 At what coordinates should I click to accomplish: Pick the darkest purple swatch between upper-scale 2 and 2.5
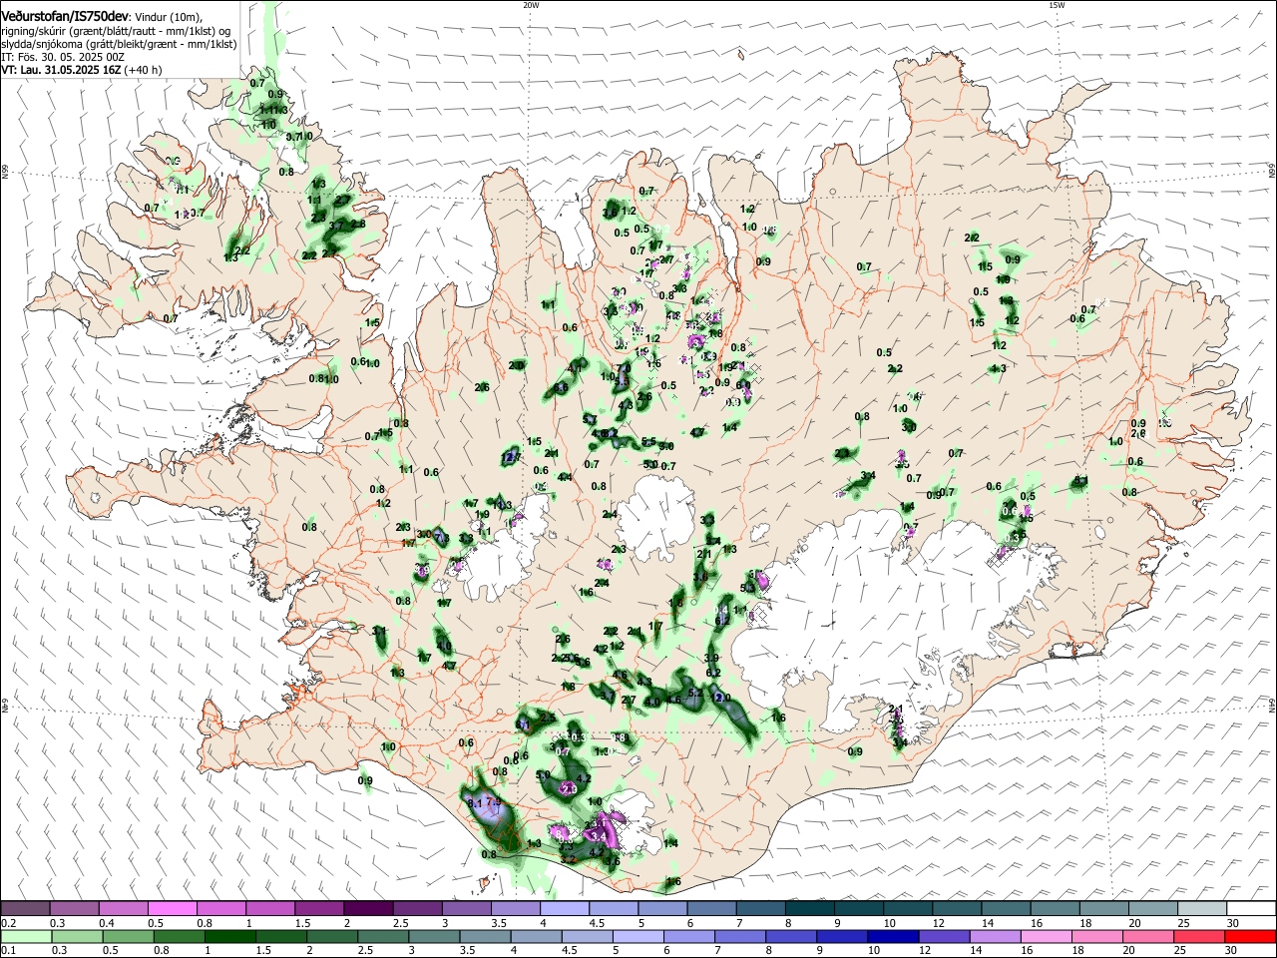pyautogui.click(x=367, y=909)
